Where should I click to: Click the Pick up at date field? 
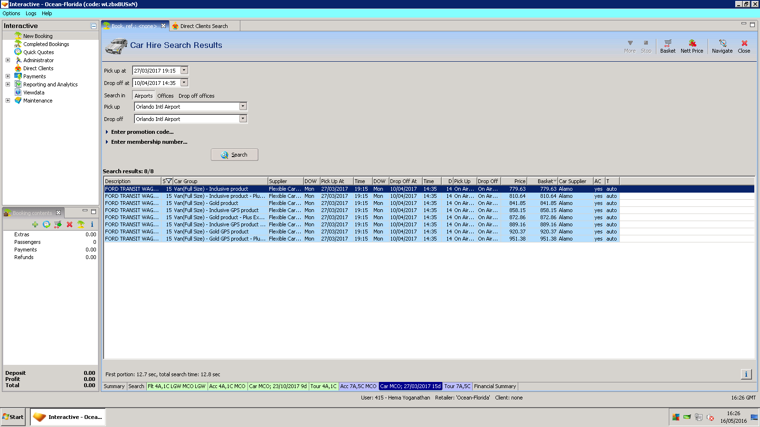(156, 71)
